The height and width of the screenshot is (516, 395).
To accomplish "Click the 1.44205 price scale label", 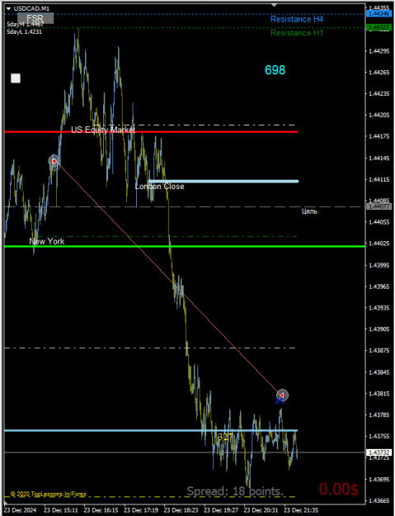I will pos(379,116).
